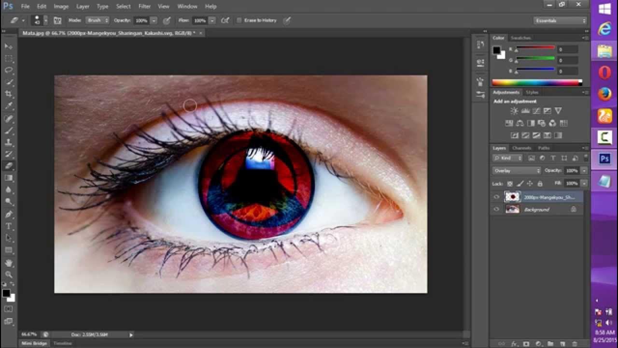Select the Gradient tool
Screen dimensions: 618x348
9,178
